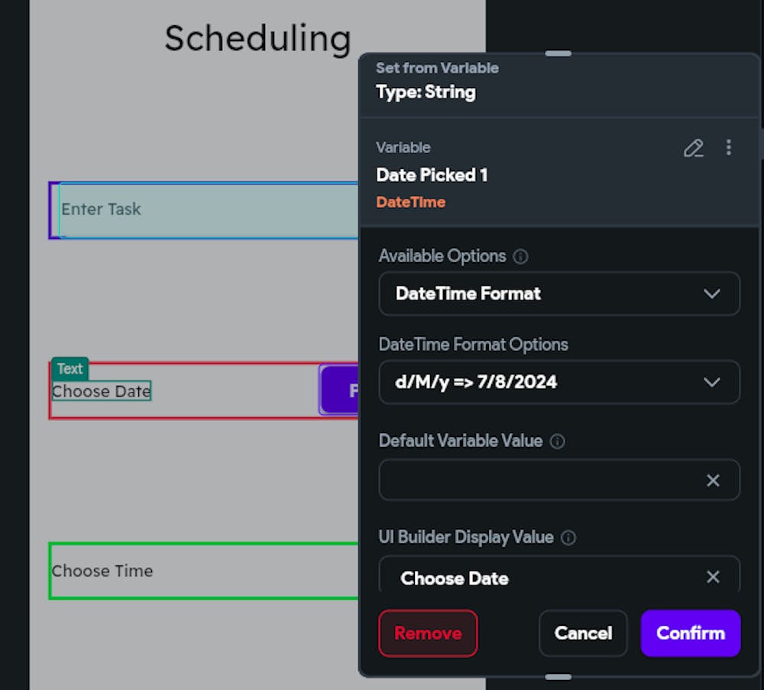This screenshot has width=764, height=690.
Task: Click into the Default Variable Value input
Action: [539, 480]
